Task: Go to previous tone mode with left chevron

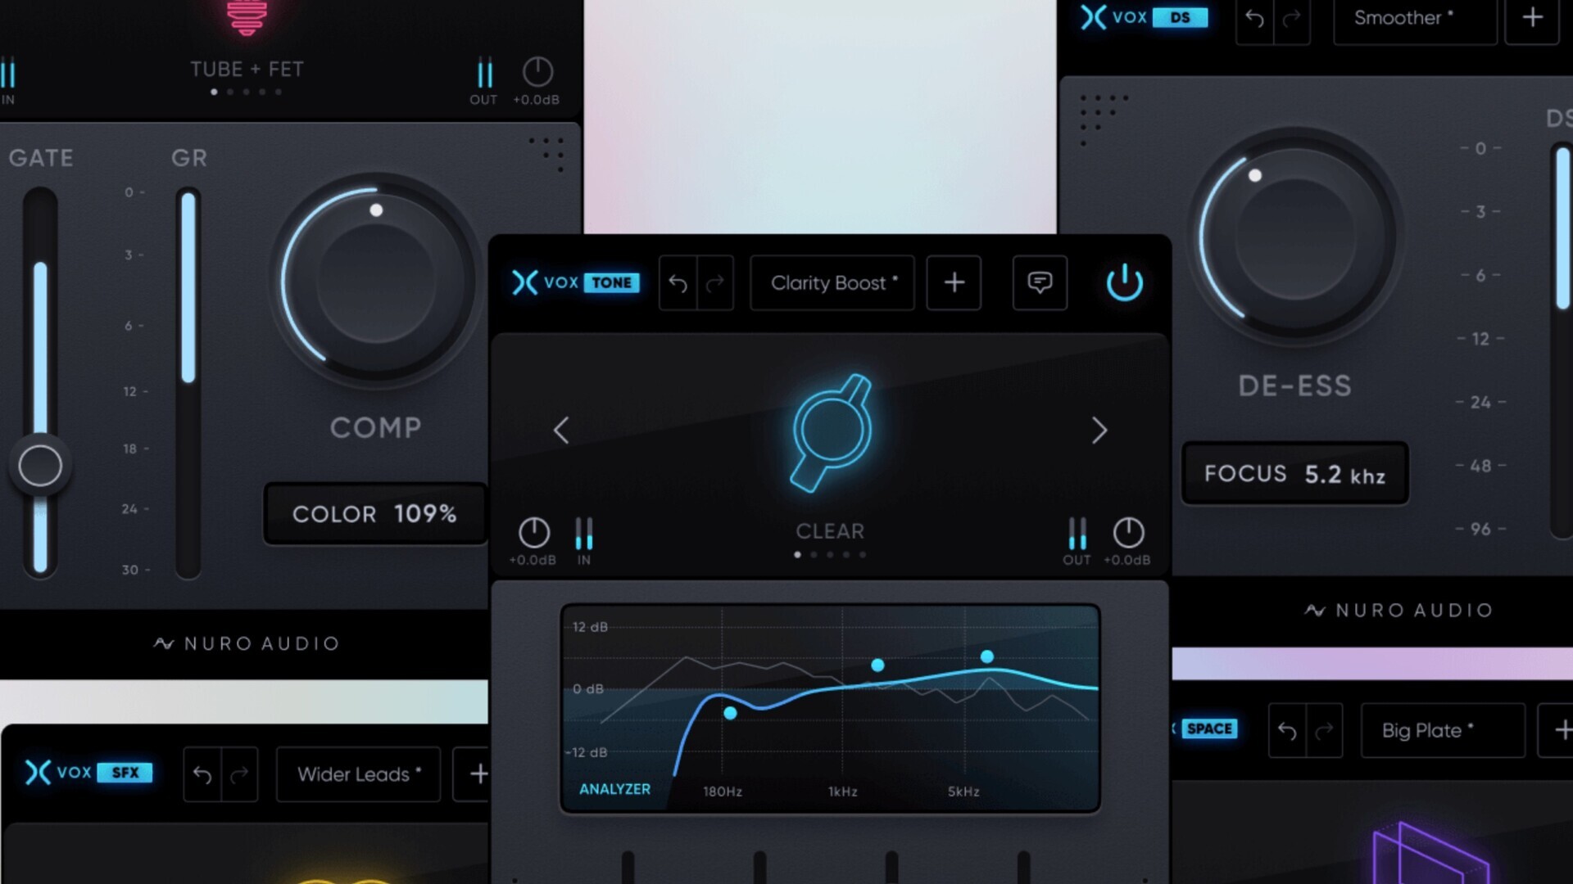Action: pyautogui.click(x=561, y=430)
